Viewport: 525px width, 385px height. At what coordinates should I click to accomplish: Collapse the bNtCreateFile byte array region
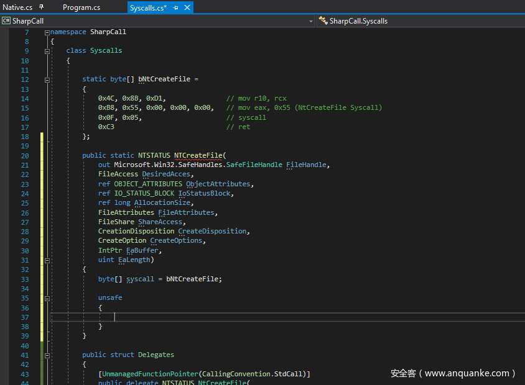point(47,79)
